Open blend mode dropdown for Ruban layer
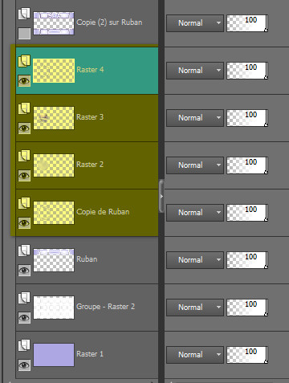Viewport: 289px width, 383px height. click(x=195, y=260)
